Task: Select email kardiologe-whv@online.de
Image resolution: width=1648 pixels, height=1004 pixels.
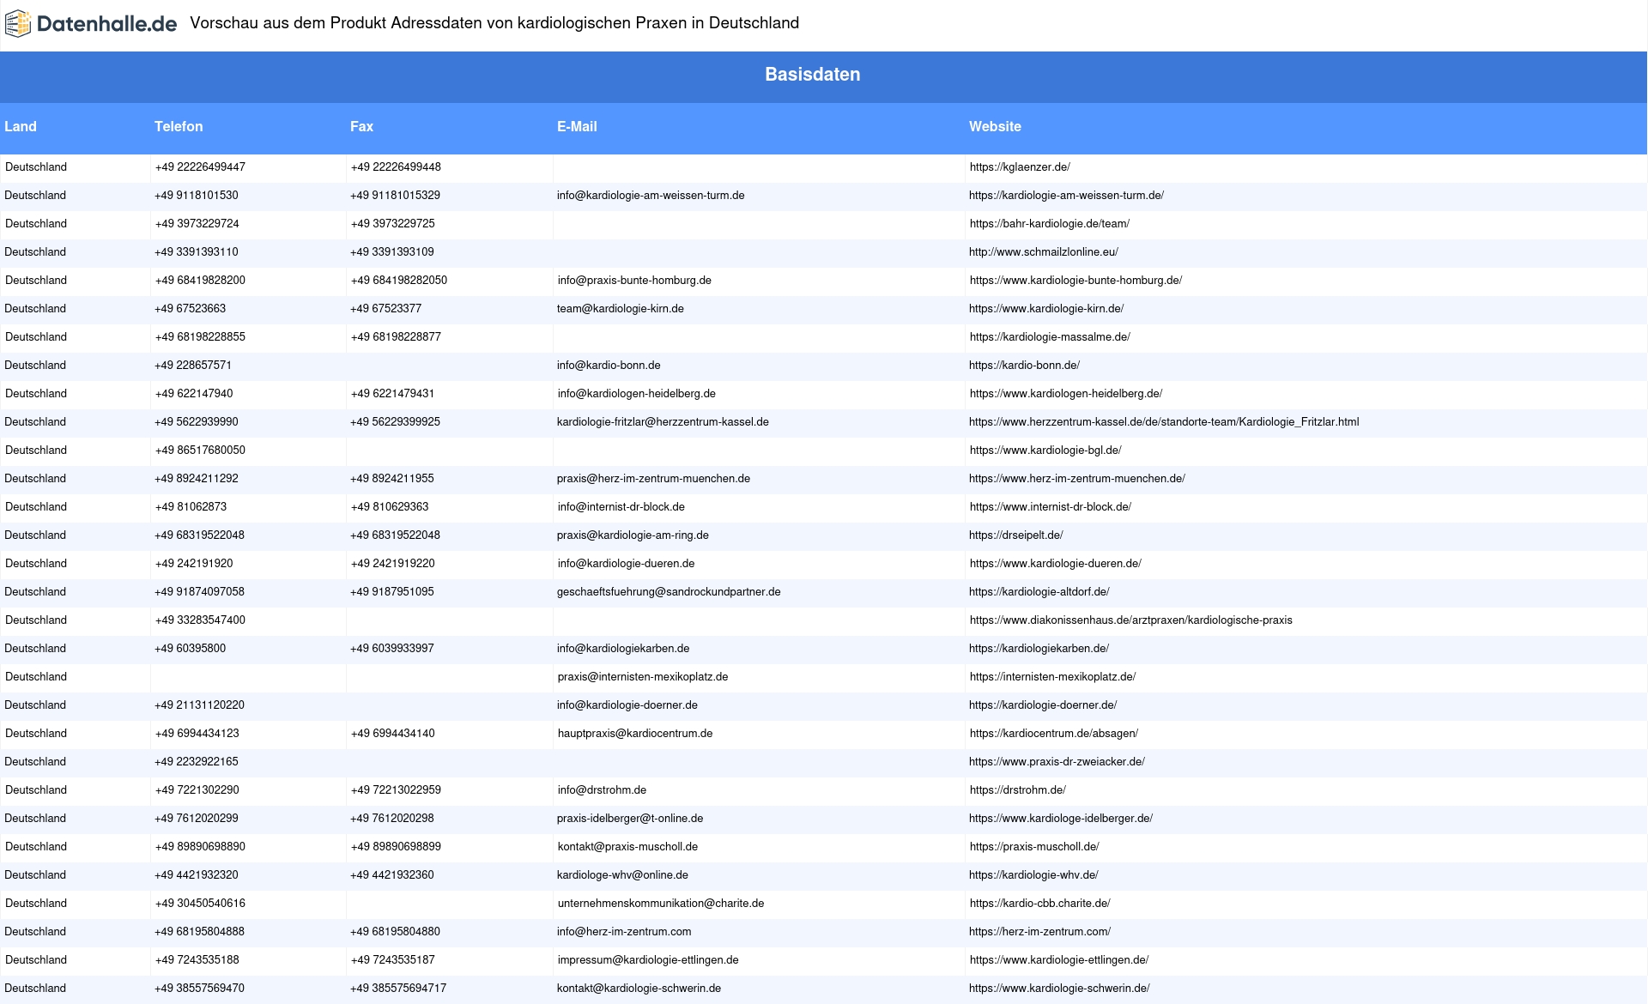Action: point(622,875)
